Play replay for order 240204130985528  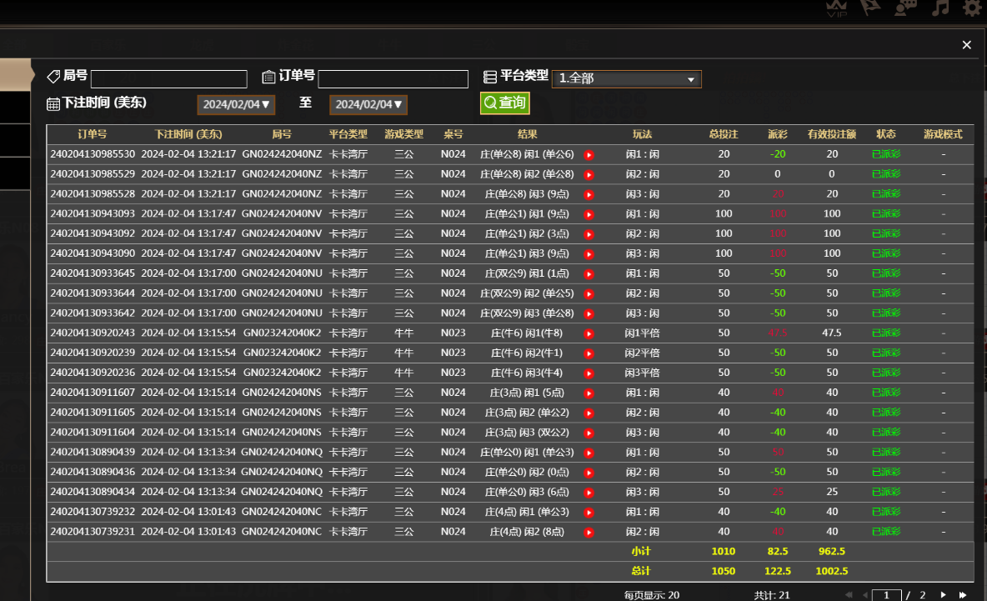coord(589,194)
